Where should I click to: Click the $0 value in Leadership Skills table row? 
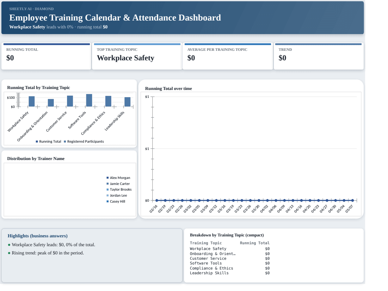(x=268, y=273)
